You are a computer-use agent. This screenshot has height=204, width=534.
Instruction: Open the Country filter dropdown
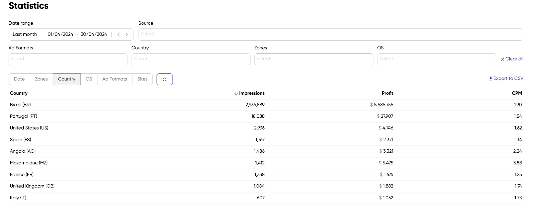(191, 59)
